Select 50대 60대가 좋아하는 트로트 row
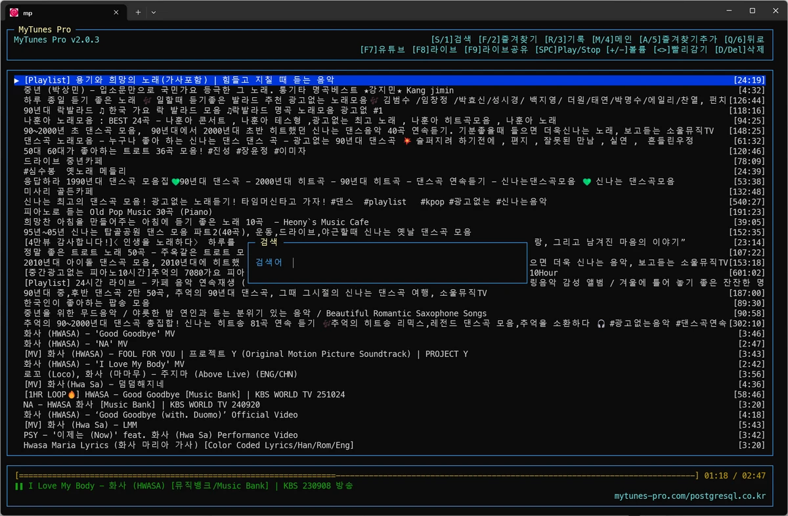The image size is (788, 516). point(389,151)
